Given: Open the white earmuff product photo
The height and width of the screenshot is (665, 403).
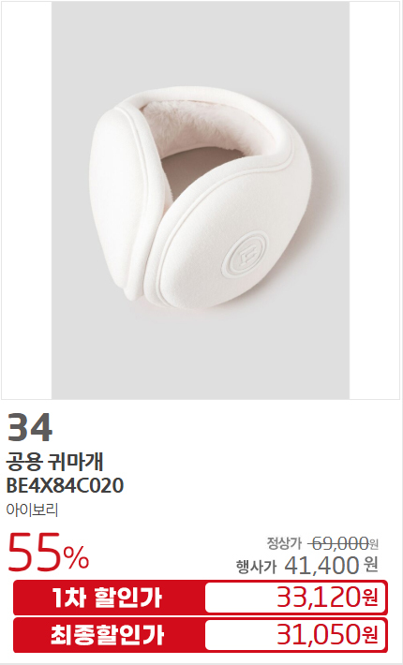Looking at the screenshot, I should pyautogui.click(x=201, y=200).
